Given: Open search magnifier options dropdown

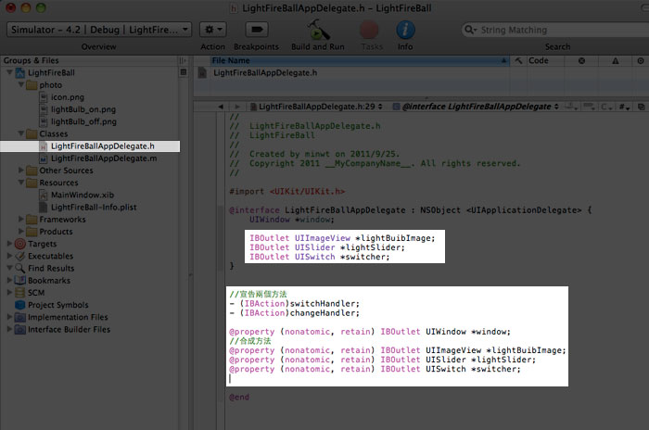Looking at the screenshot, I should (470, 30).
